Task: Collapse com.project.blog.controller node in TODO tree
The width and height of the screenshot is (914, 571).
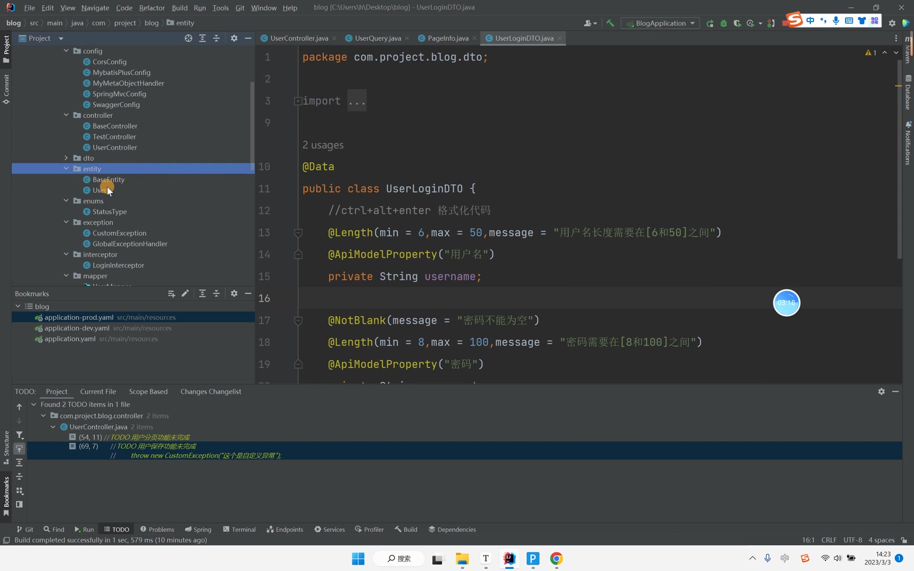Action: (x=43, y=416)
